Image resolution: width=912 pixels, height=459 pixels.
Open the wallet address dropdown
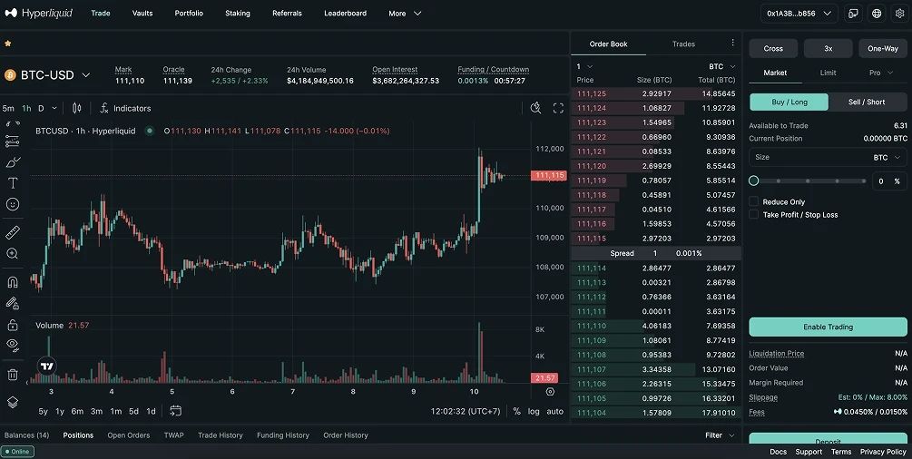797,14
